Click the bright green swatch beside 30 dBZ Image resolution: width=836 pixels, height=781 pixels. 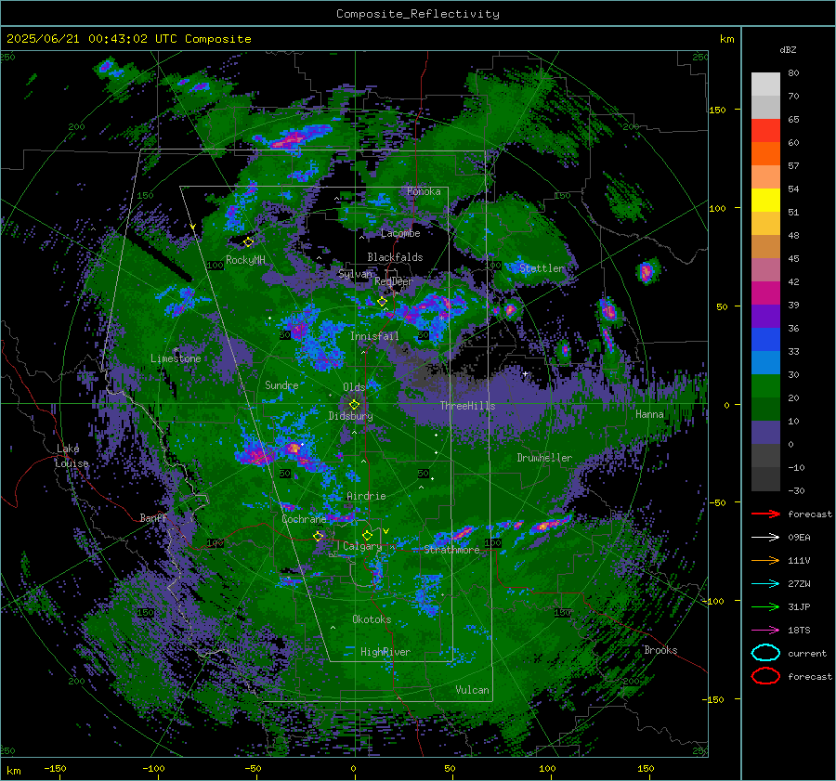tap(765, 386)
